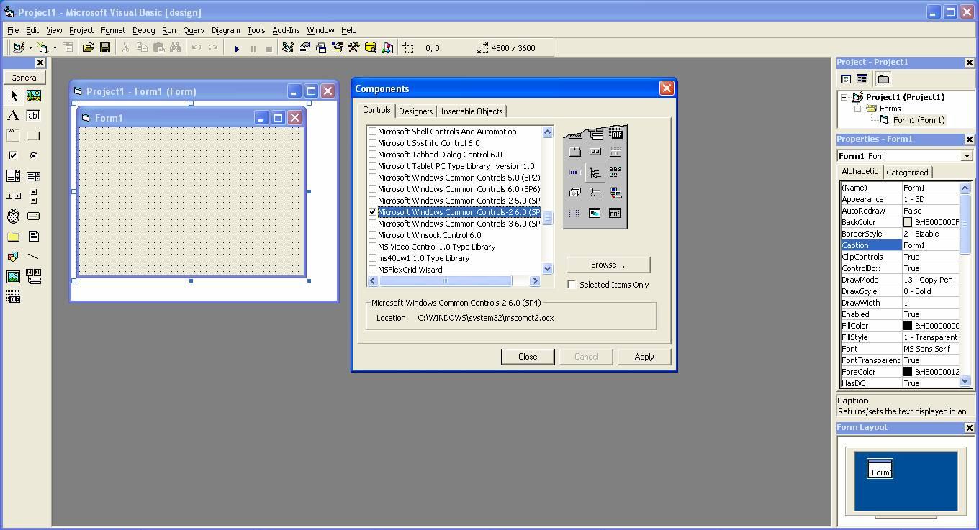The width and height of the screenshot is (979, 530).
Task: Select the OptionButton tool in toolbox
Action: pyautogui.click(x=33, y=156)
